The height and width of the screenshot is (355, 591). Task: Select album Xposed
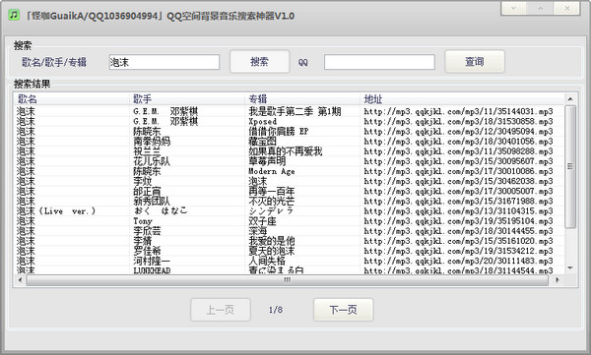[262, 122]
